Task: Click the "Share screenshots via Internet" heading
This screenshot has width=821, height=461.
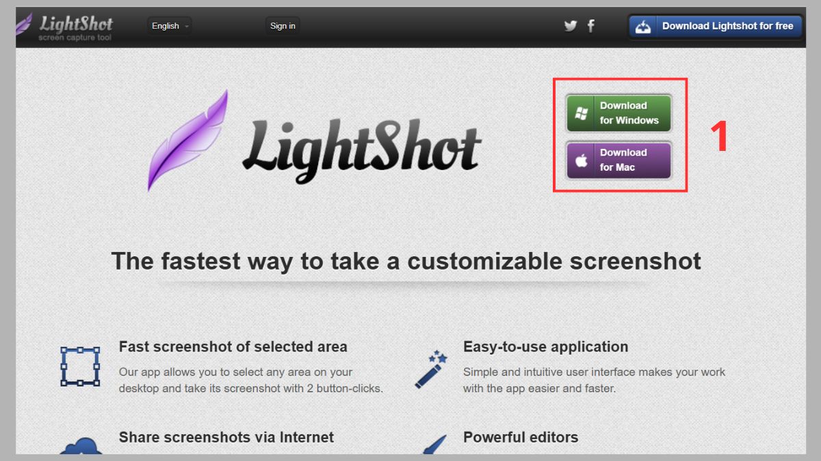Action: (x=226, y=437)
